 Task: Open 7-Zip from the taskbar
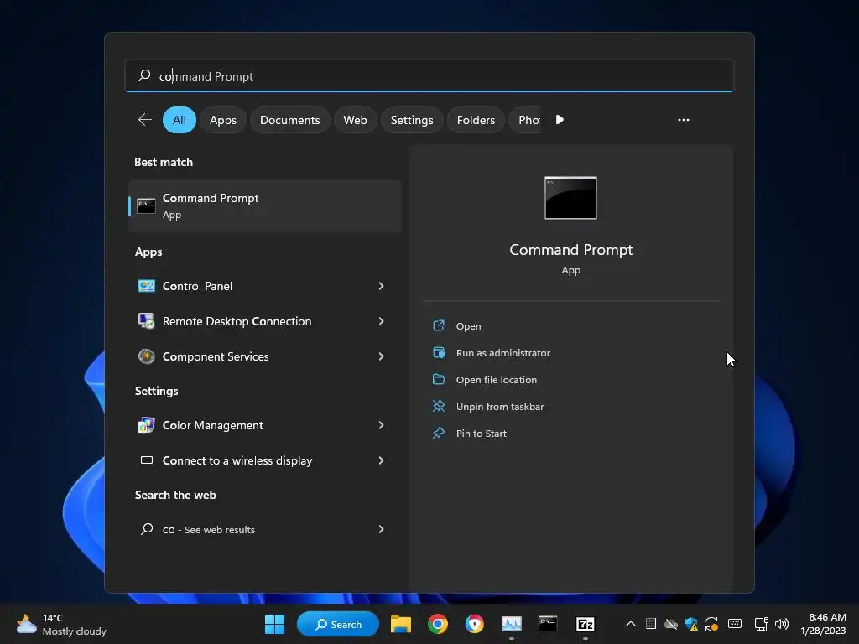(585, 624)
